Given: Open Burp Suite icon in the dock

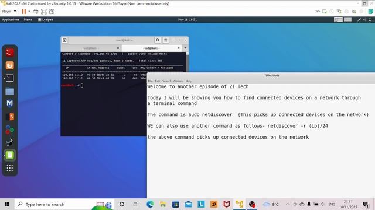Looking at the screenshot, I should coord(10,117).
